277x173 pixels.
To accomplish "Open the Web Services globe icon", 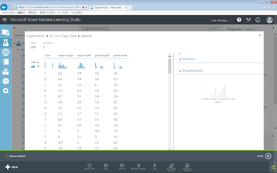I will pos(6,52).
